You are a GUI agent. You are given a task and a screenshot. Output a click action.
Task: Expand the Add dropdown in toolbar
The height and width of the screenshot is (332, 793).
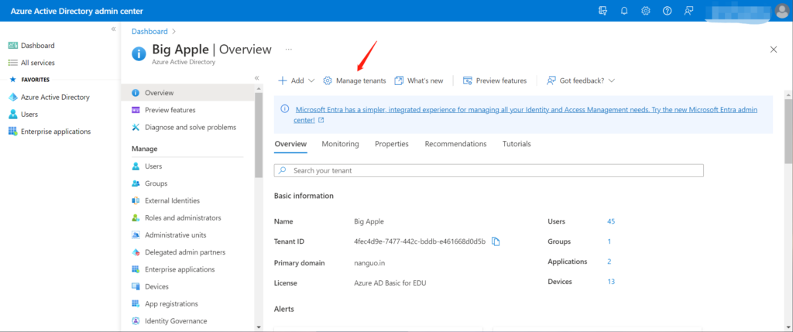pyautogui.click(x=297, y=80)
